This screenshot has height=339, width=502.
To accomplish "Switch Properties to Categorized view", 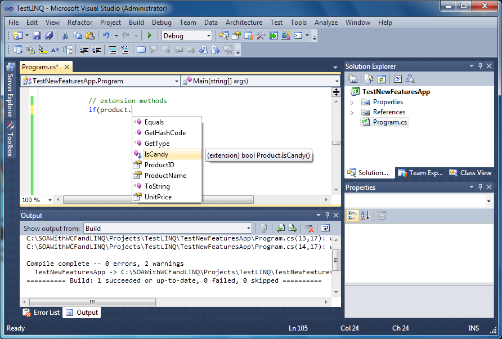I will tap(352, 216).
